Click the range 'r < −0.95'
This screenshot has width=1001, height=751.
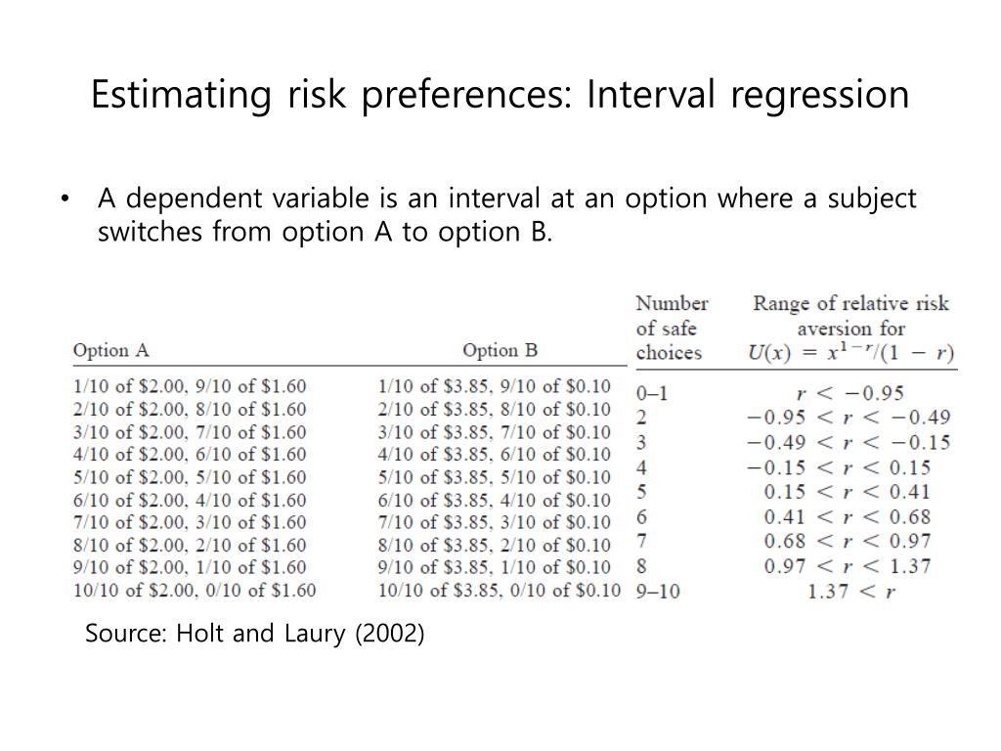[851, 393]
